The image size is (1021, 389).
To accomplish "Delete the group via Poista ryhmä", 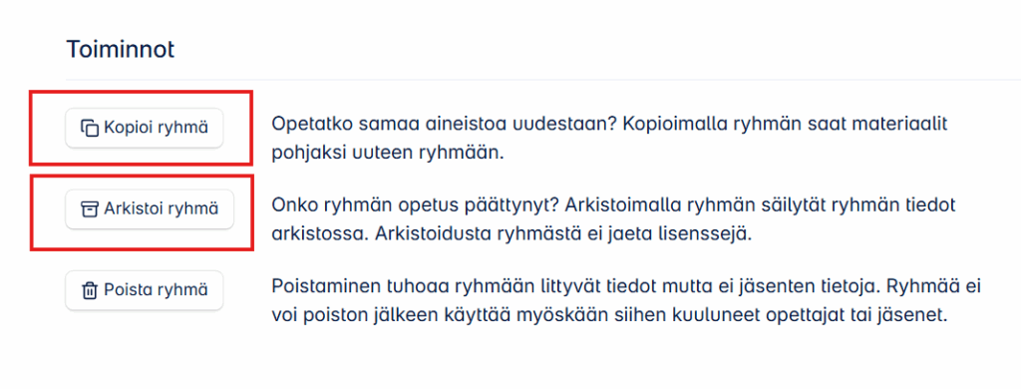I will click(x=145, y=290).
